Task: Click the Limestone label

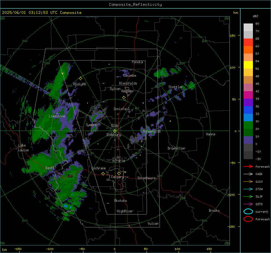Action: tap(57, 116)
